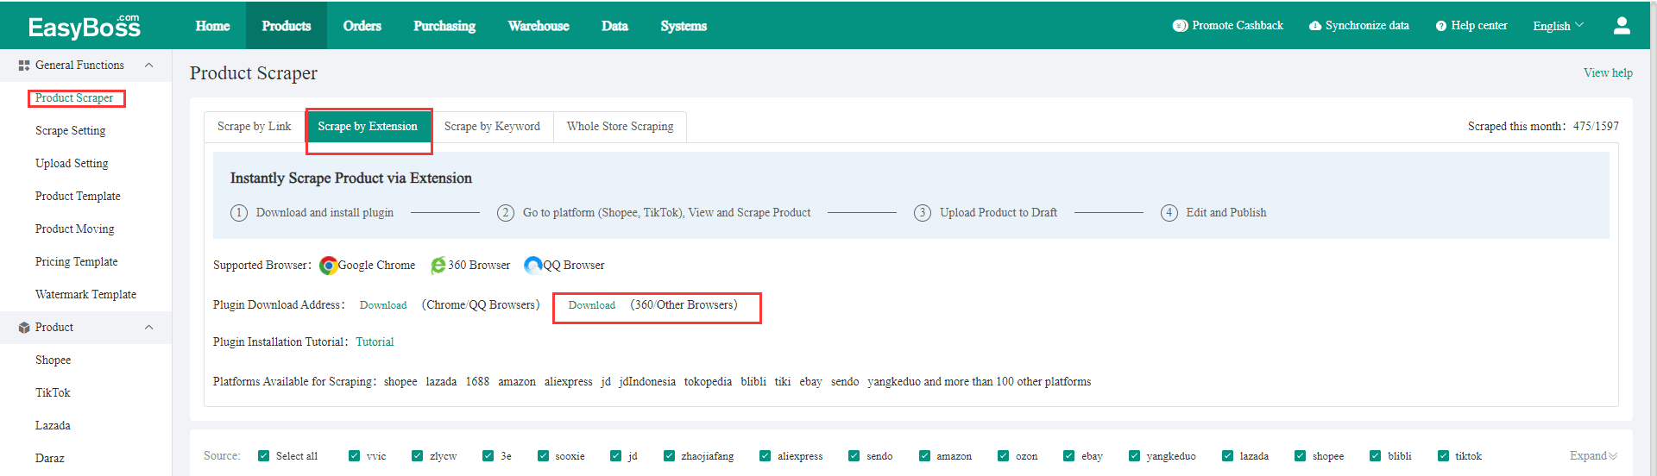This screenshot has height=476, width=1657.
Task: Select the Scrape by Extension tab
Action: click(368, 127)
